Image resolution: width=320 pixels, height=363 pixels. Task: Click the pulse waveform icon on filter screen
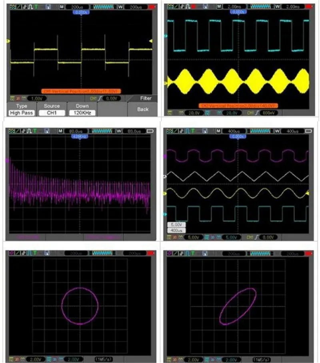[30, 7]
